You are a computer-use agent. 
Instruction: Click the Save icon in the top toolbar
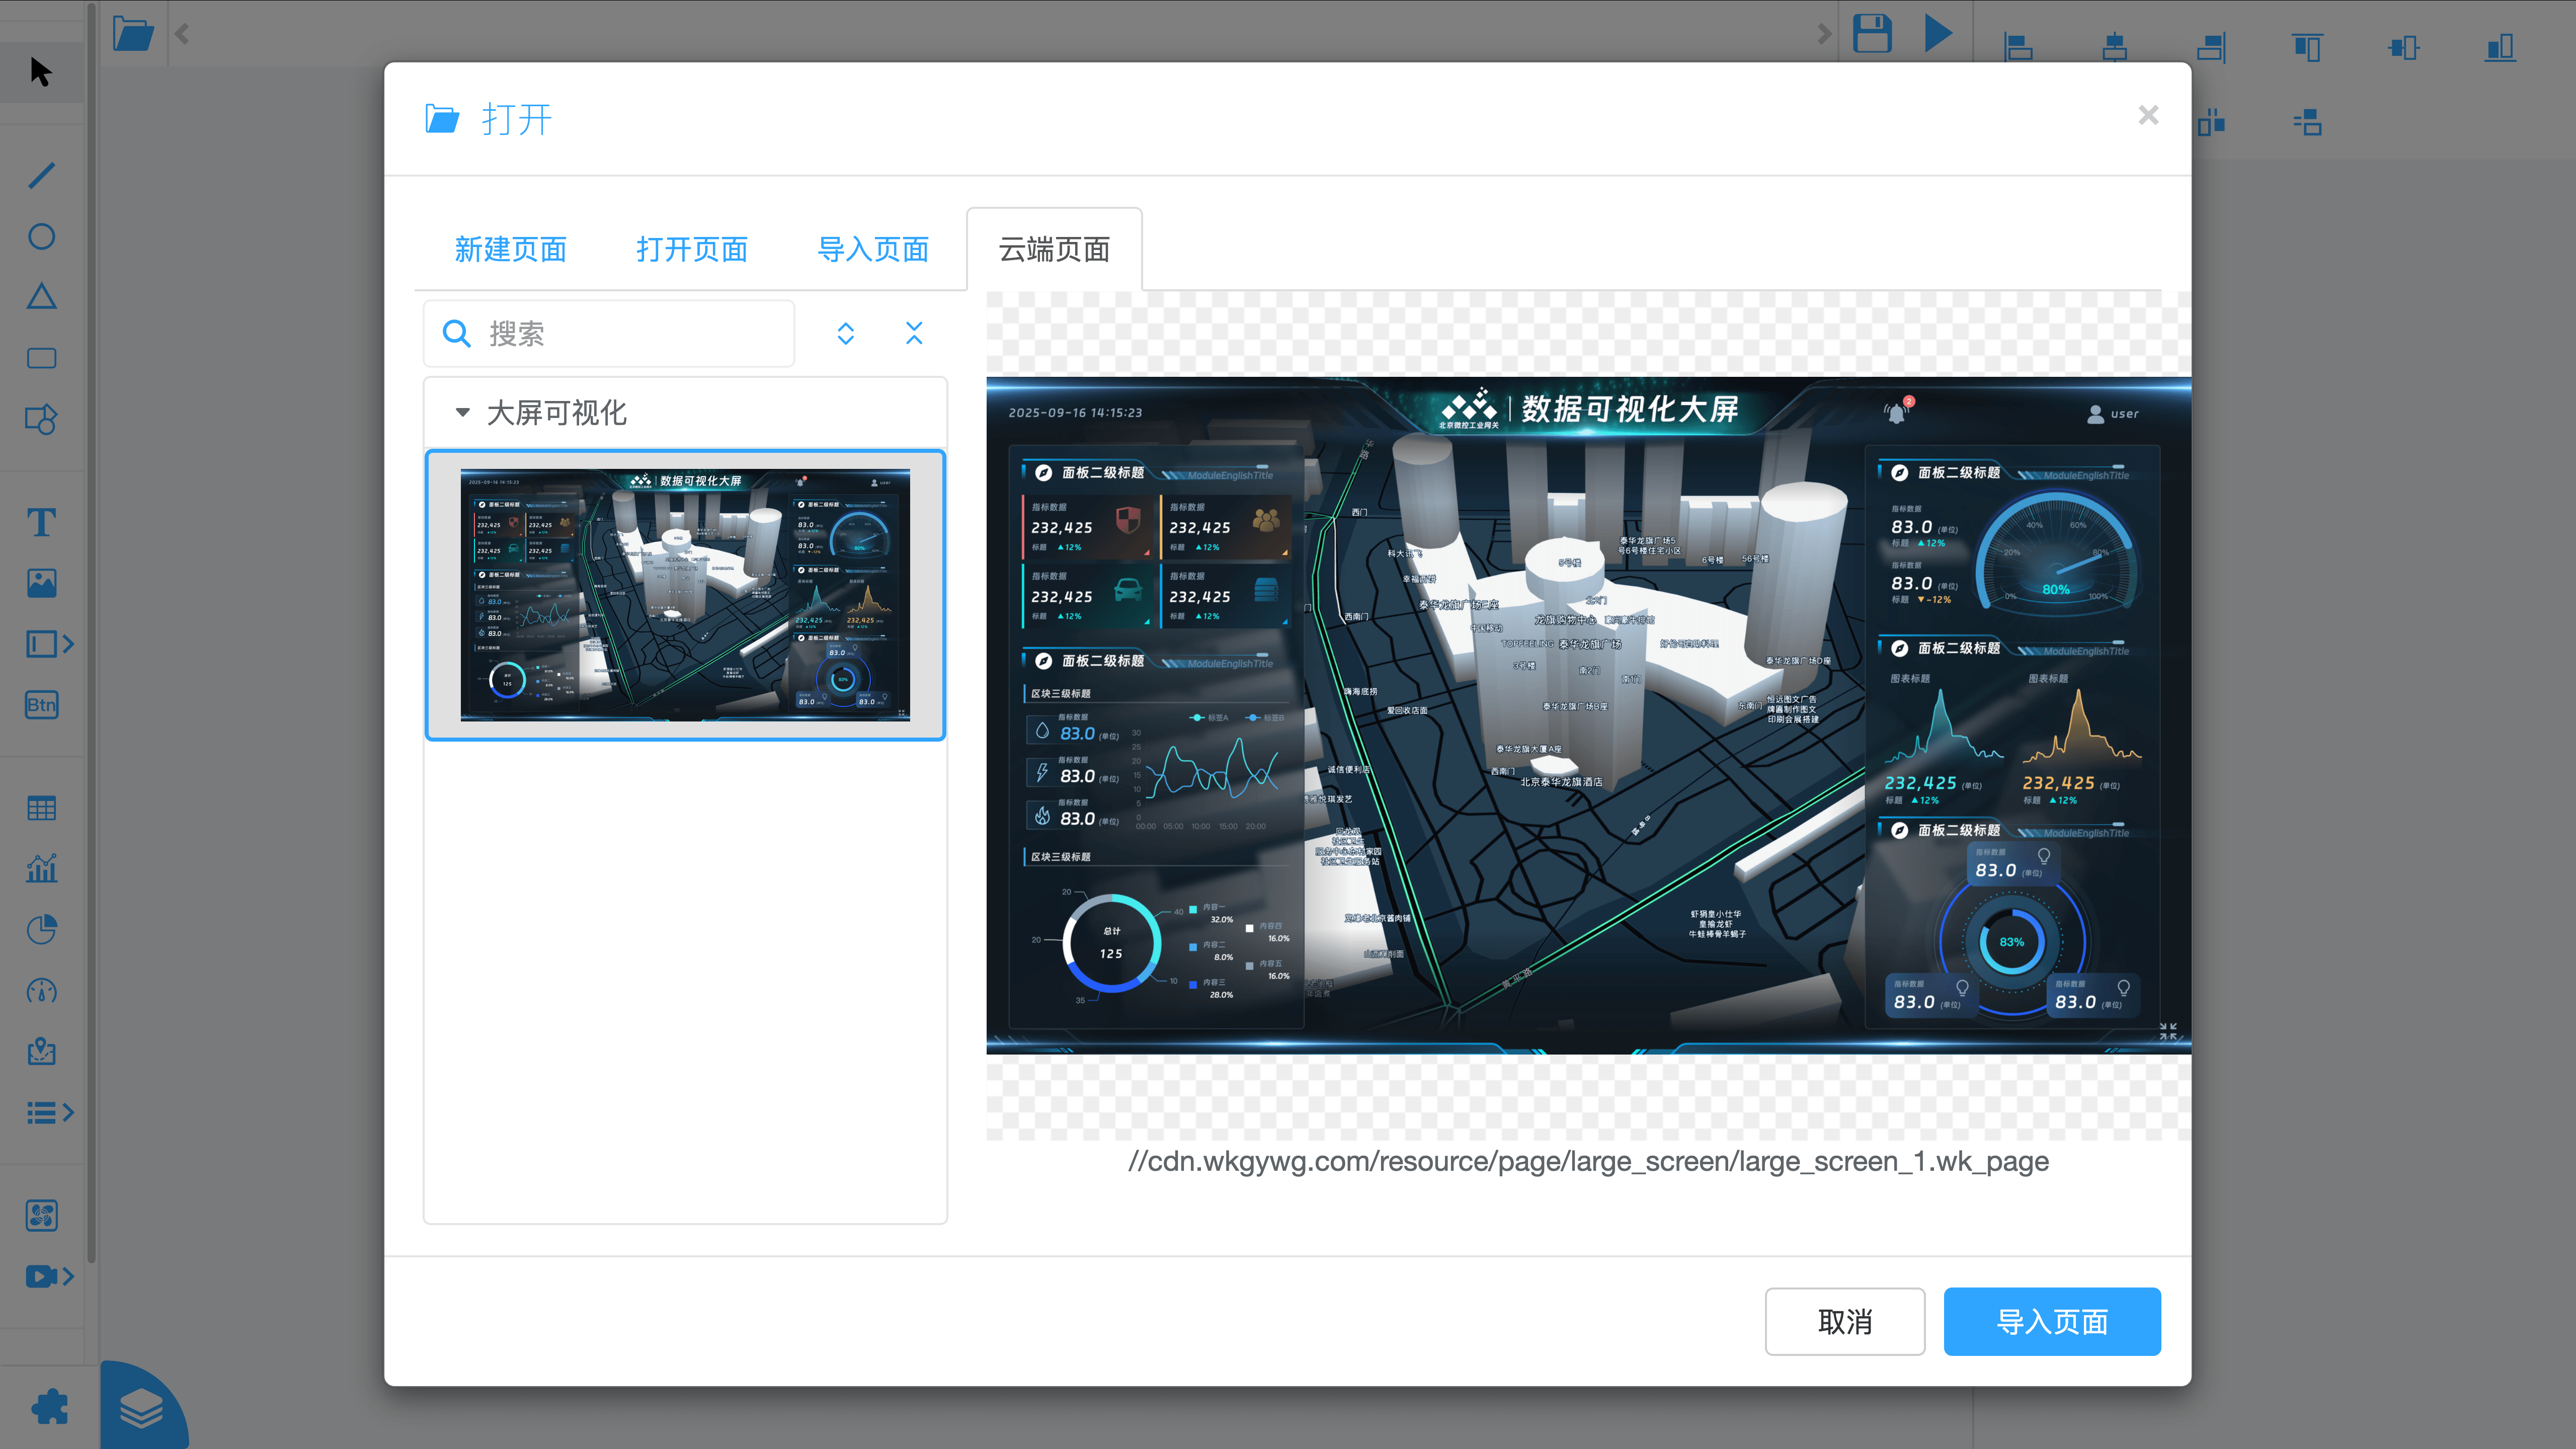click(x=1872, y=33)
